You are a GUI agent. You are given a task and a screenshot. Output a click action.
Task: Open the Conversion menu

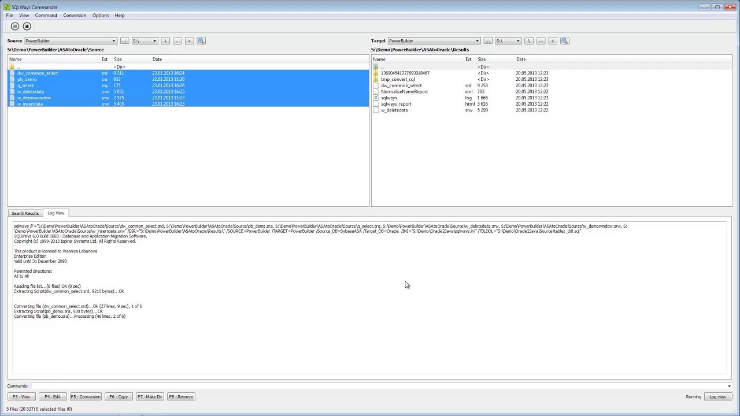tap(75, 16)
